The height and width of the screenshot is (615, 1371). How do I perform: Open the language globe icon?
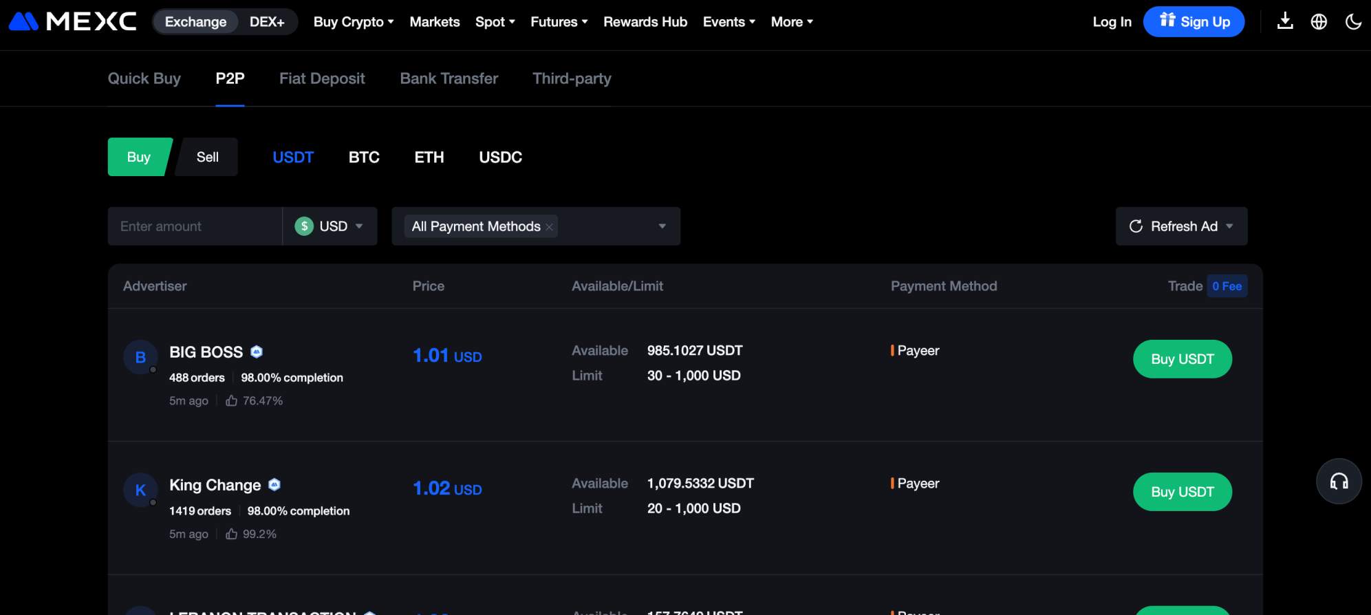tap(1319, 21)
